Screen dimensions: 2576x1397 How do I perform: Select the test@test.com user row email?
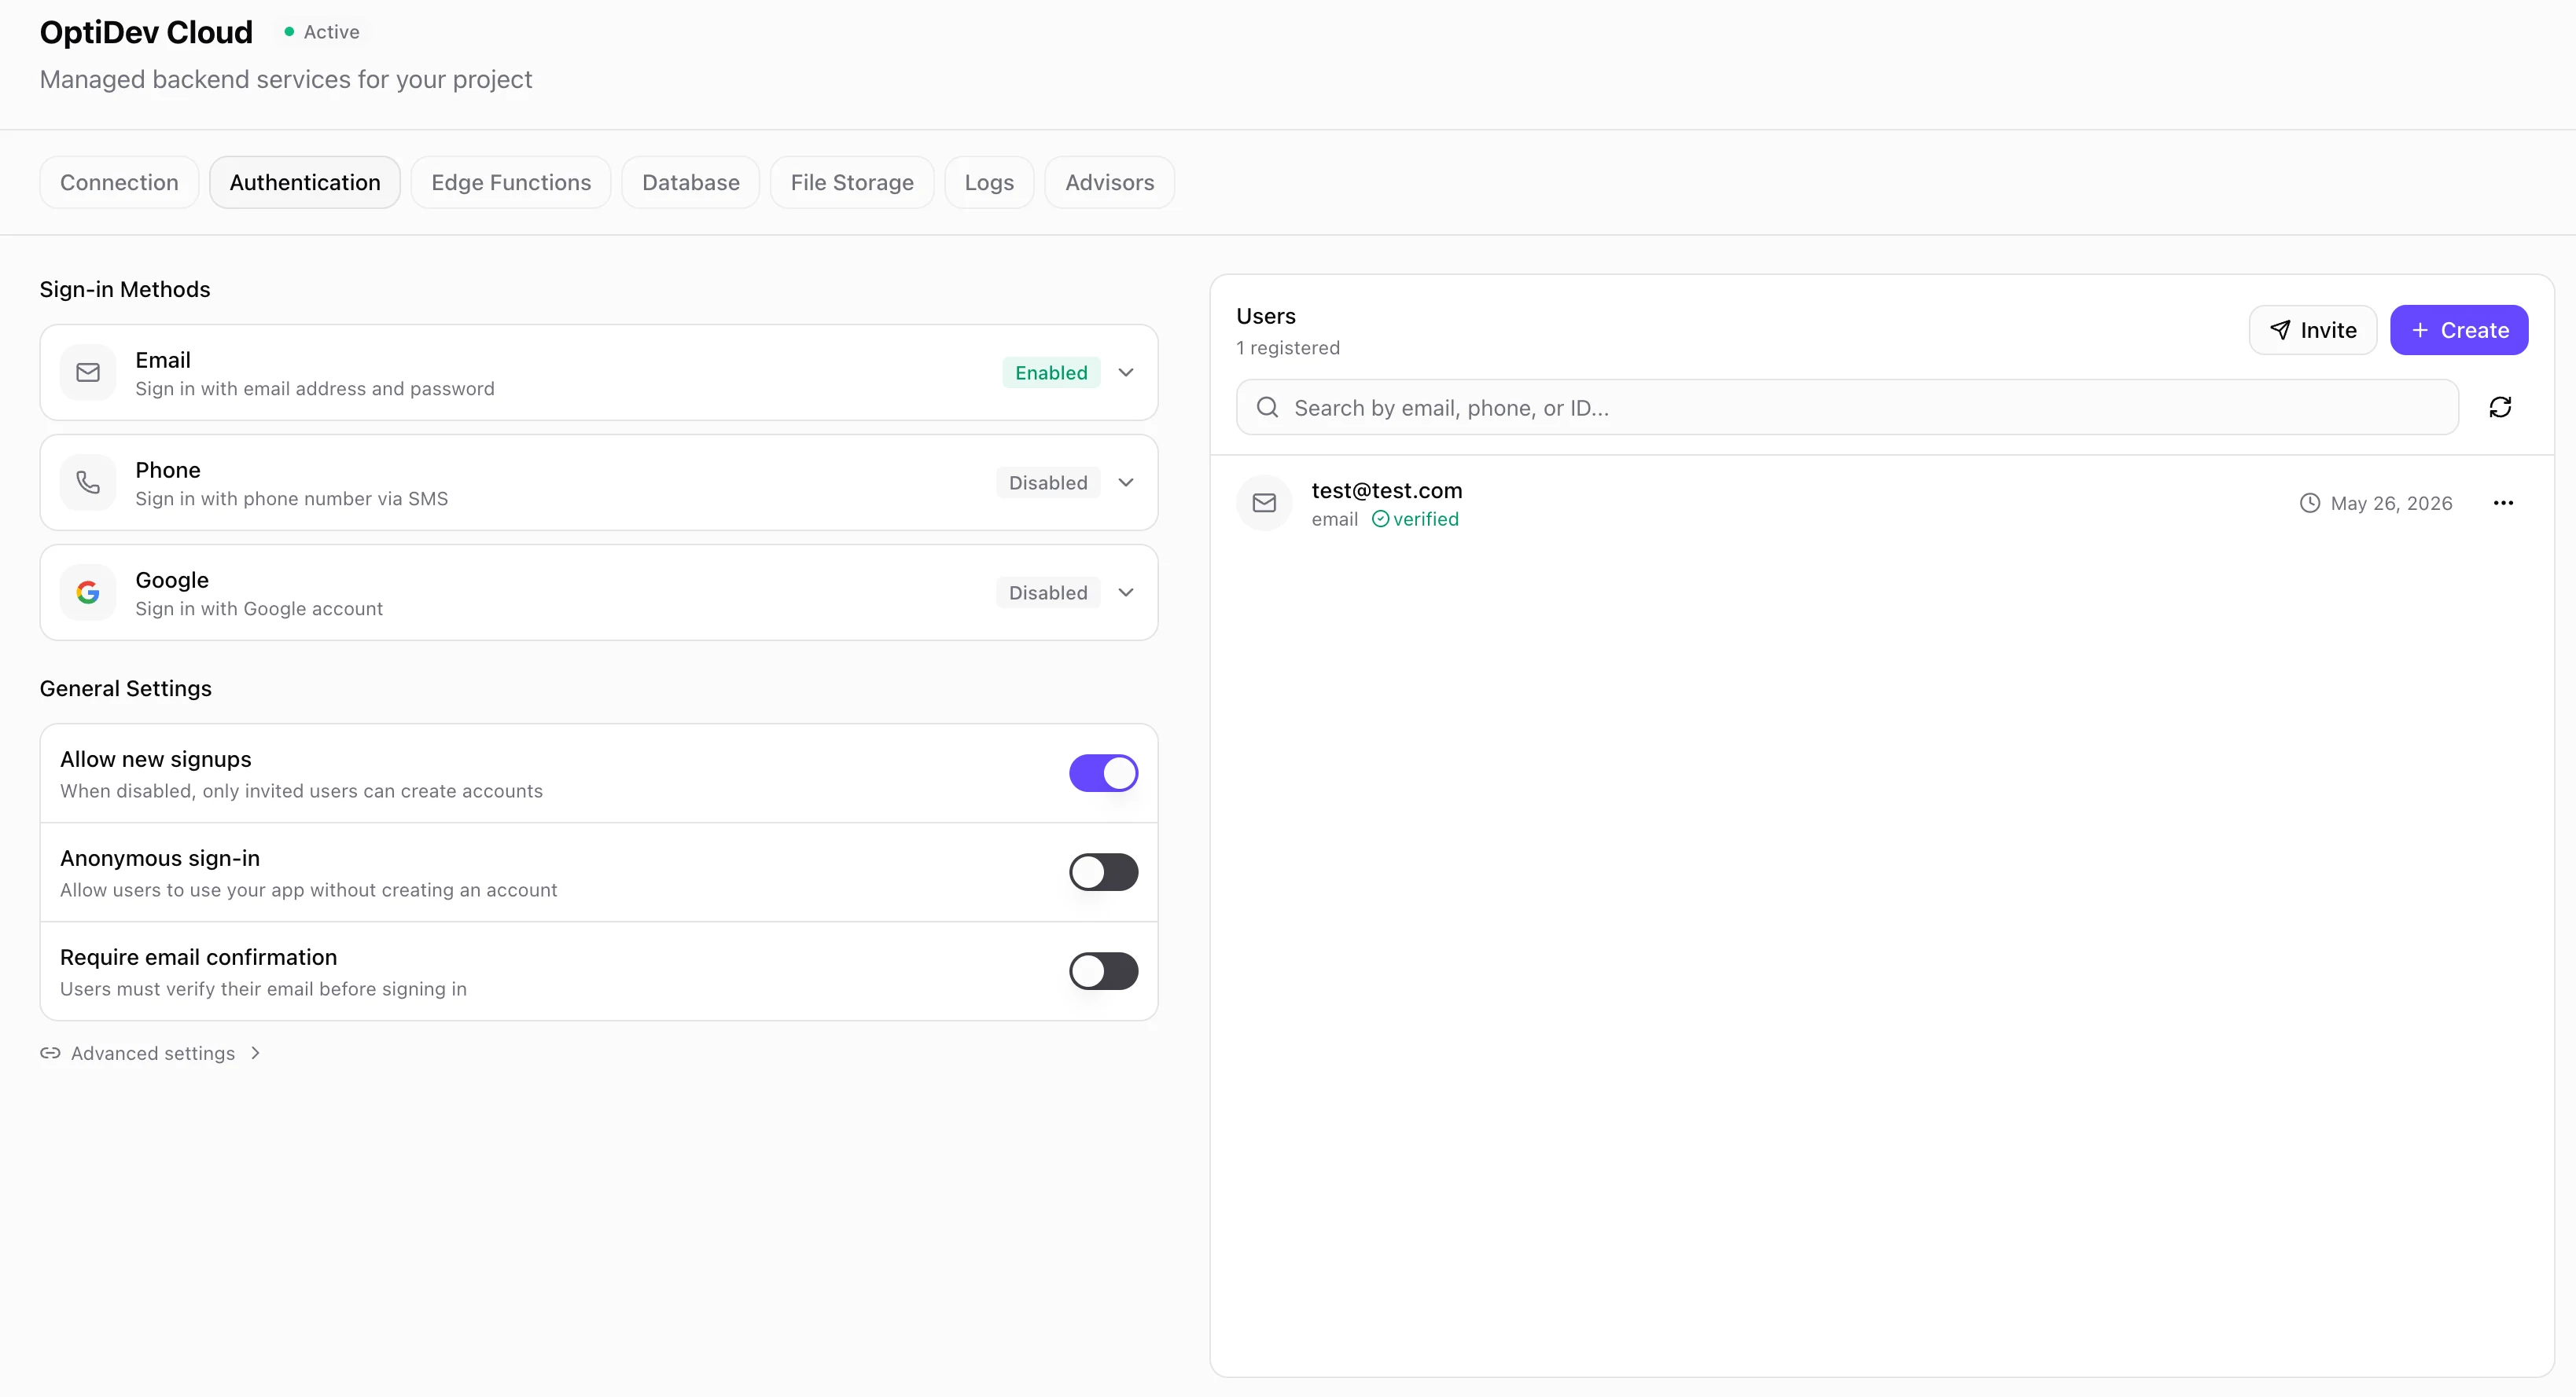click(x=1386, y=490)
